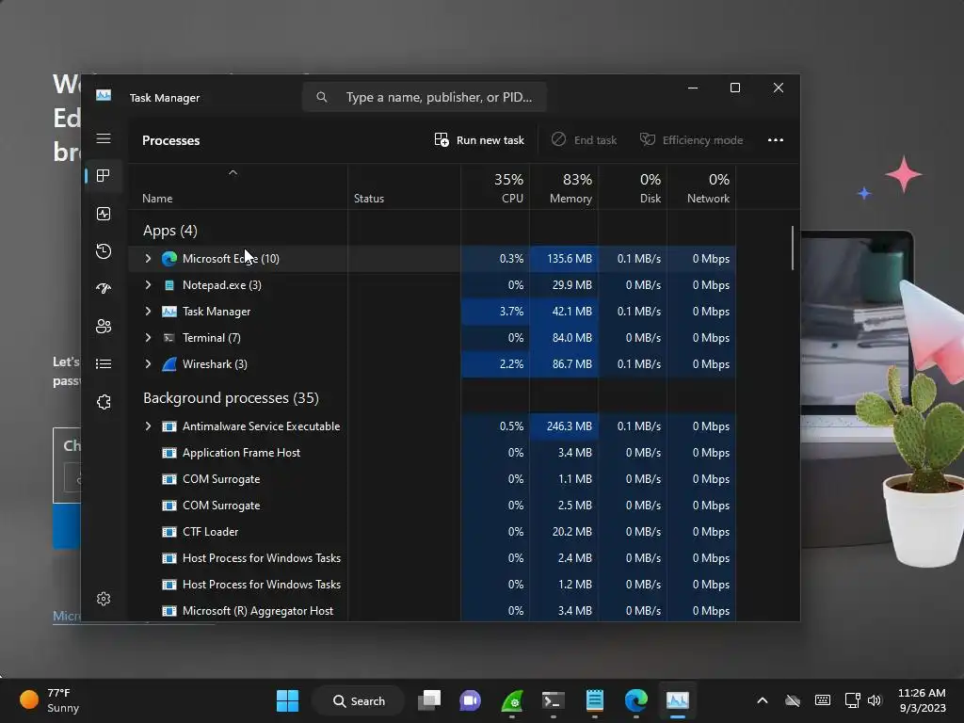Open taskbar Search box
Image resolution: width=964 pixels, height=723 pixels.
tap(359, 700)
